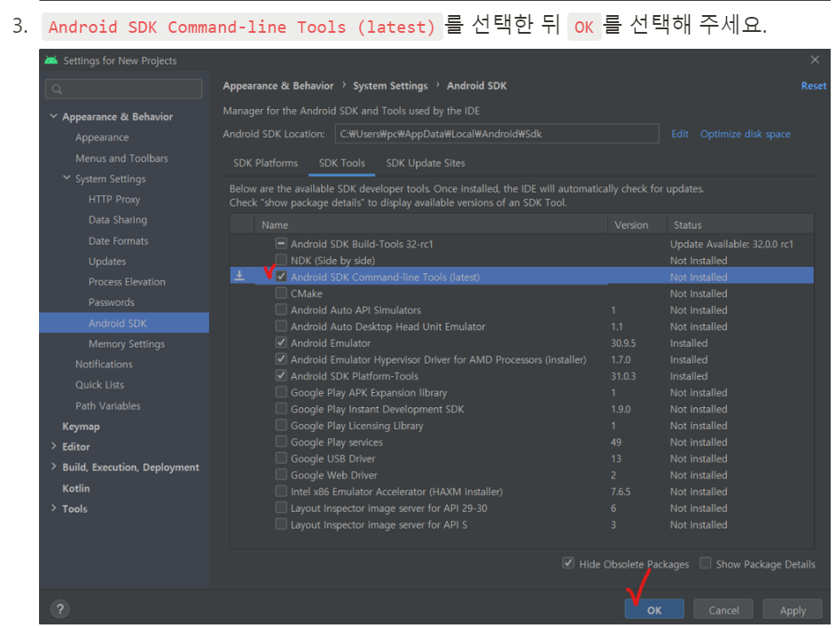Open Path Variables settings
The width and height of the screenshot is (836, 628).
107,406
